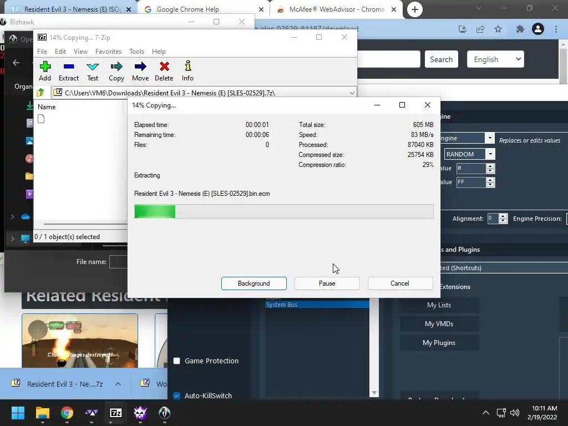This screenshot has height=426, width=568.
Task: Open the English language dropdown
Action: click(495, 59)
